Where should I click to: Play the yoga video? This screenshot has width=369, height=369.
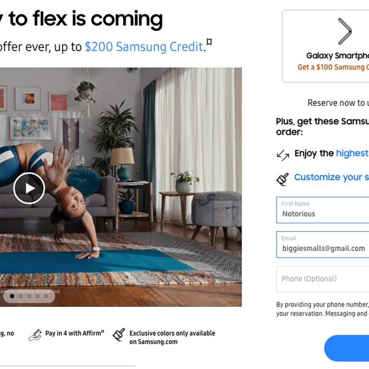29,188
